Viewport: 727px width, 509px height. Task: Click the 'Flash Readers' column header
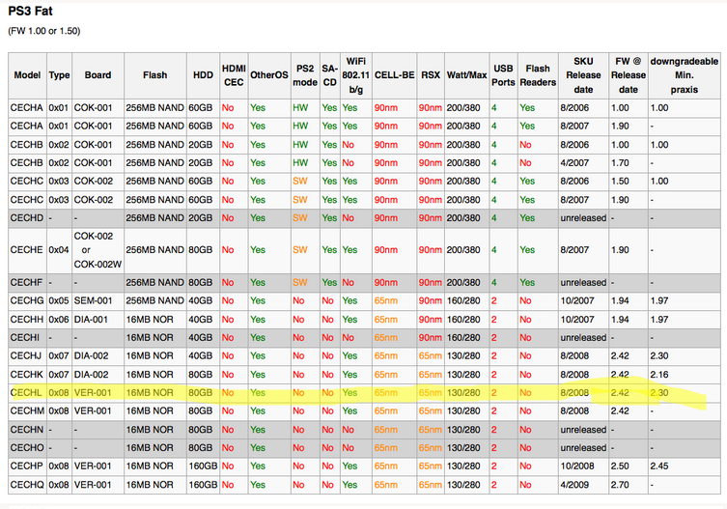(538, 75)
